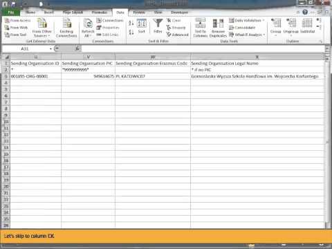
Task: Toggle the Filter funnel
Action: [x=158, y=26]
